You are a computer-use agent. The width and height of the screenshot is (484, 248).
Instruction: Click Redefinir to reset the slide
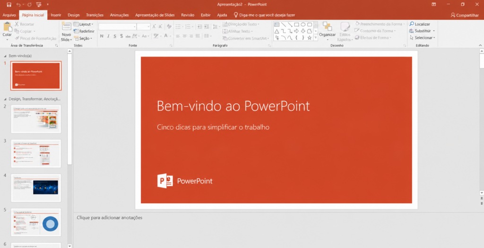point(84,31)
